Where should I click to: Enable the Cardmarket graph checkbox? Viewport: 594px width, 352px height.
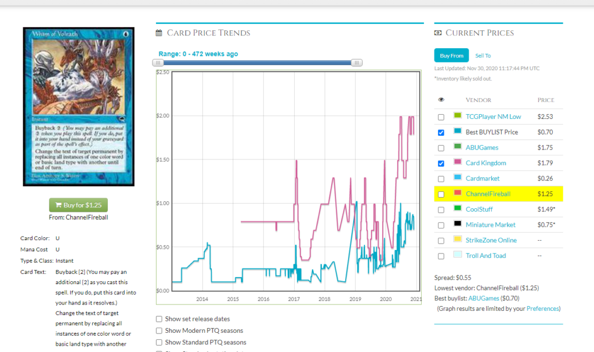coord(441,179)
